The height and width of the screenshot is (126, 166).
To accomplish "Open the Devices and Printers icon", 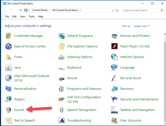I will tap(114, 36).
